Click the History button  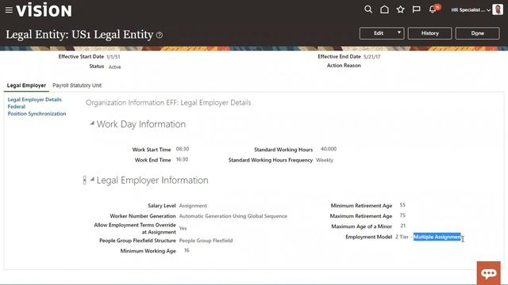(429, 33)
